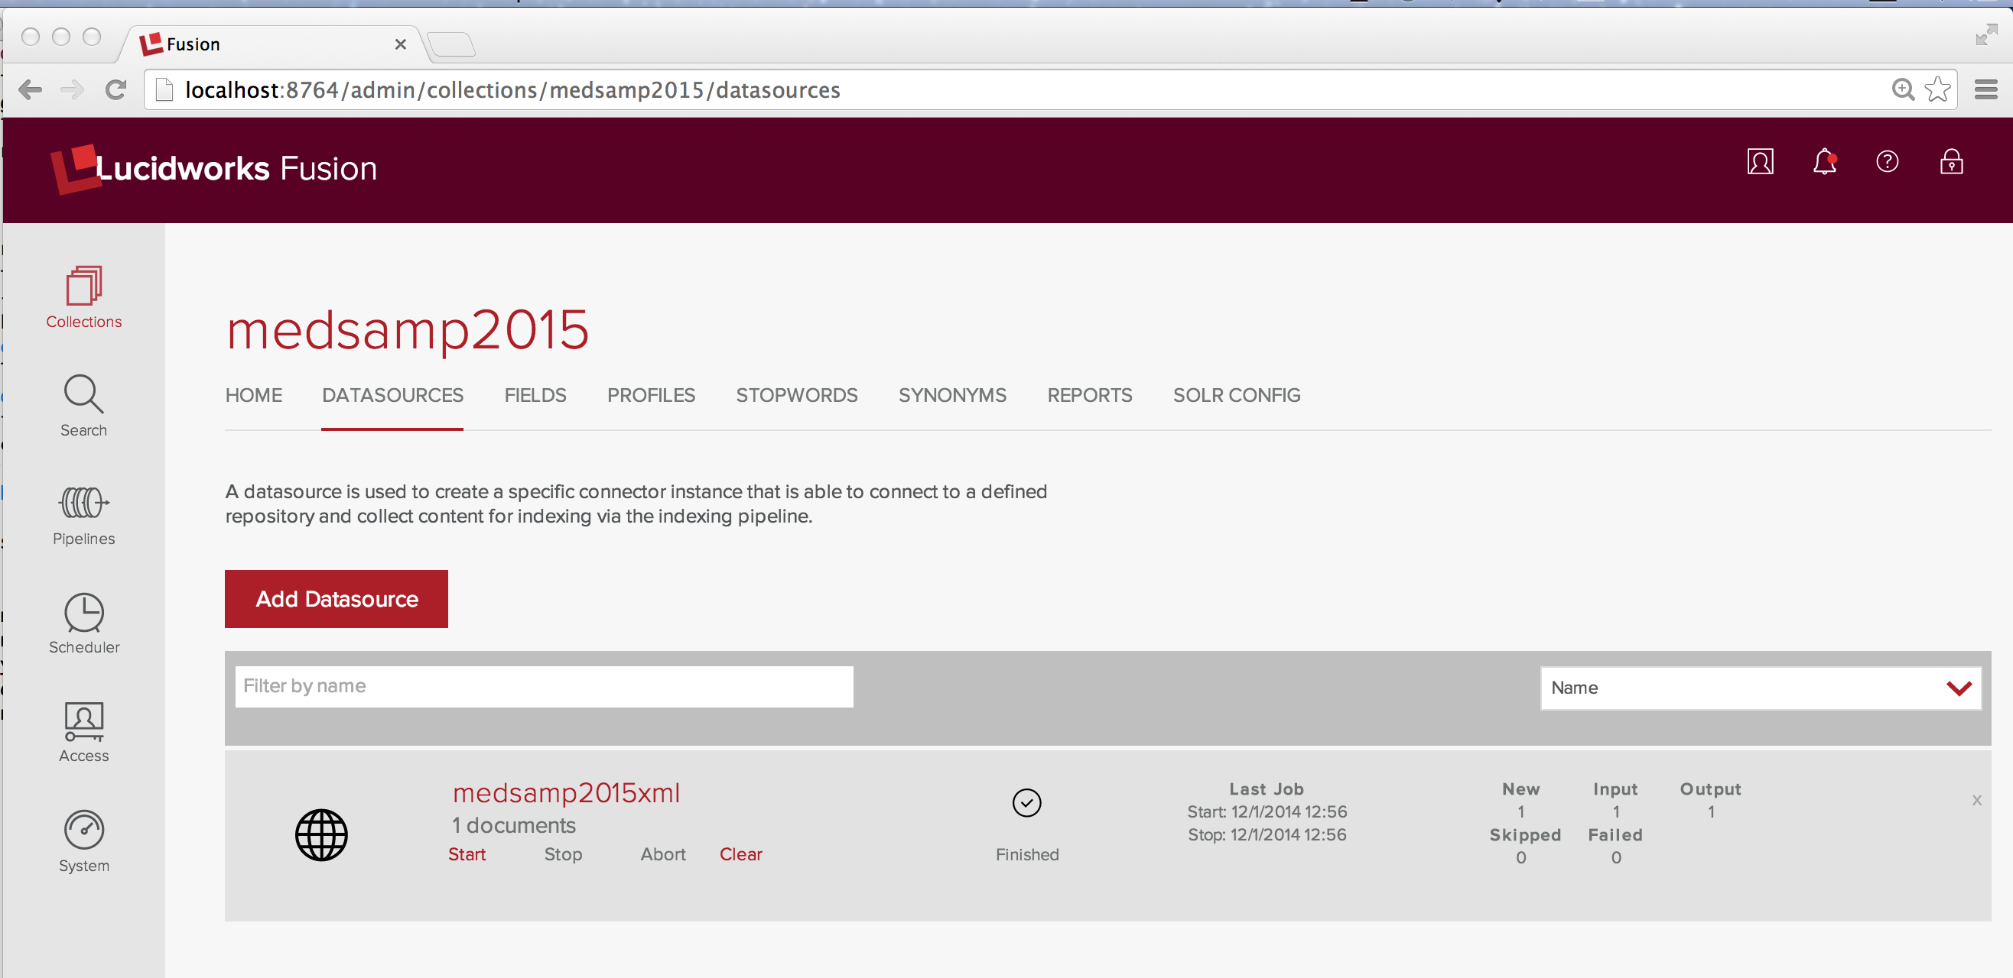Click Stop for medsamp2015xml
The image size is (2013, 978).
563,854
